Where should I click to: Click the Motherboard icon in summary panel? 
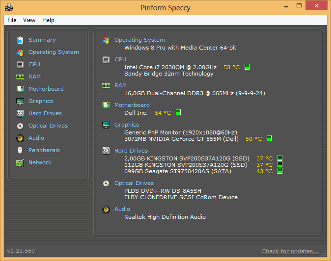click(x=106, y=105)
